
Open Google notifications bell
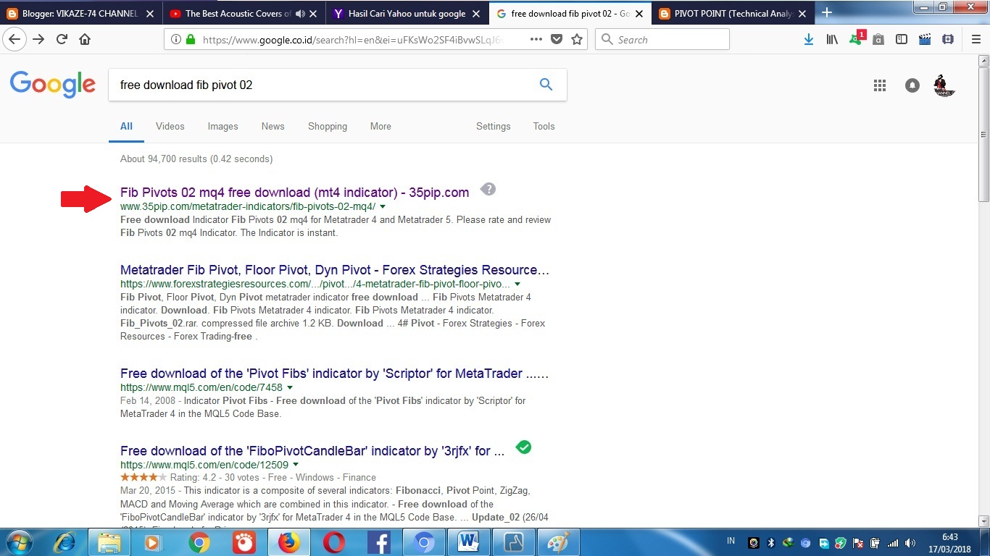tap(912, 85)
